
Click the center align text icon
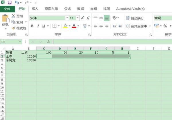[101, 26]
